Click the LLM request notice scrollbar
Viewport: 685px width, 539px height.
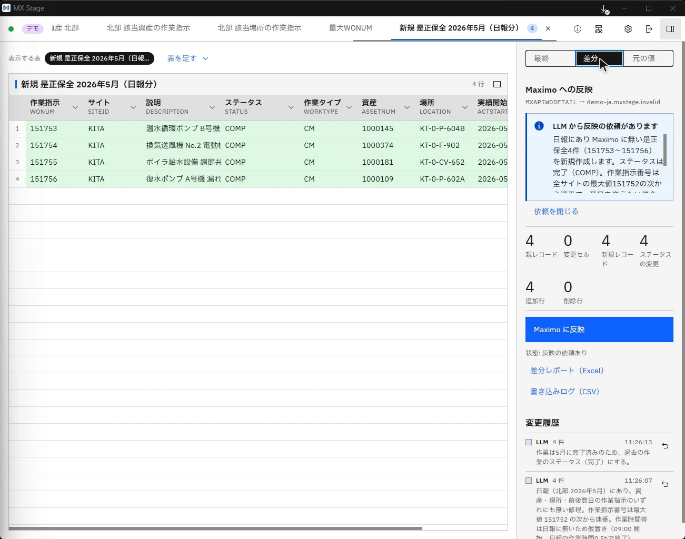(665, 150)
